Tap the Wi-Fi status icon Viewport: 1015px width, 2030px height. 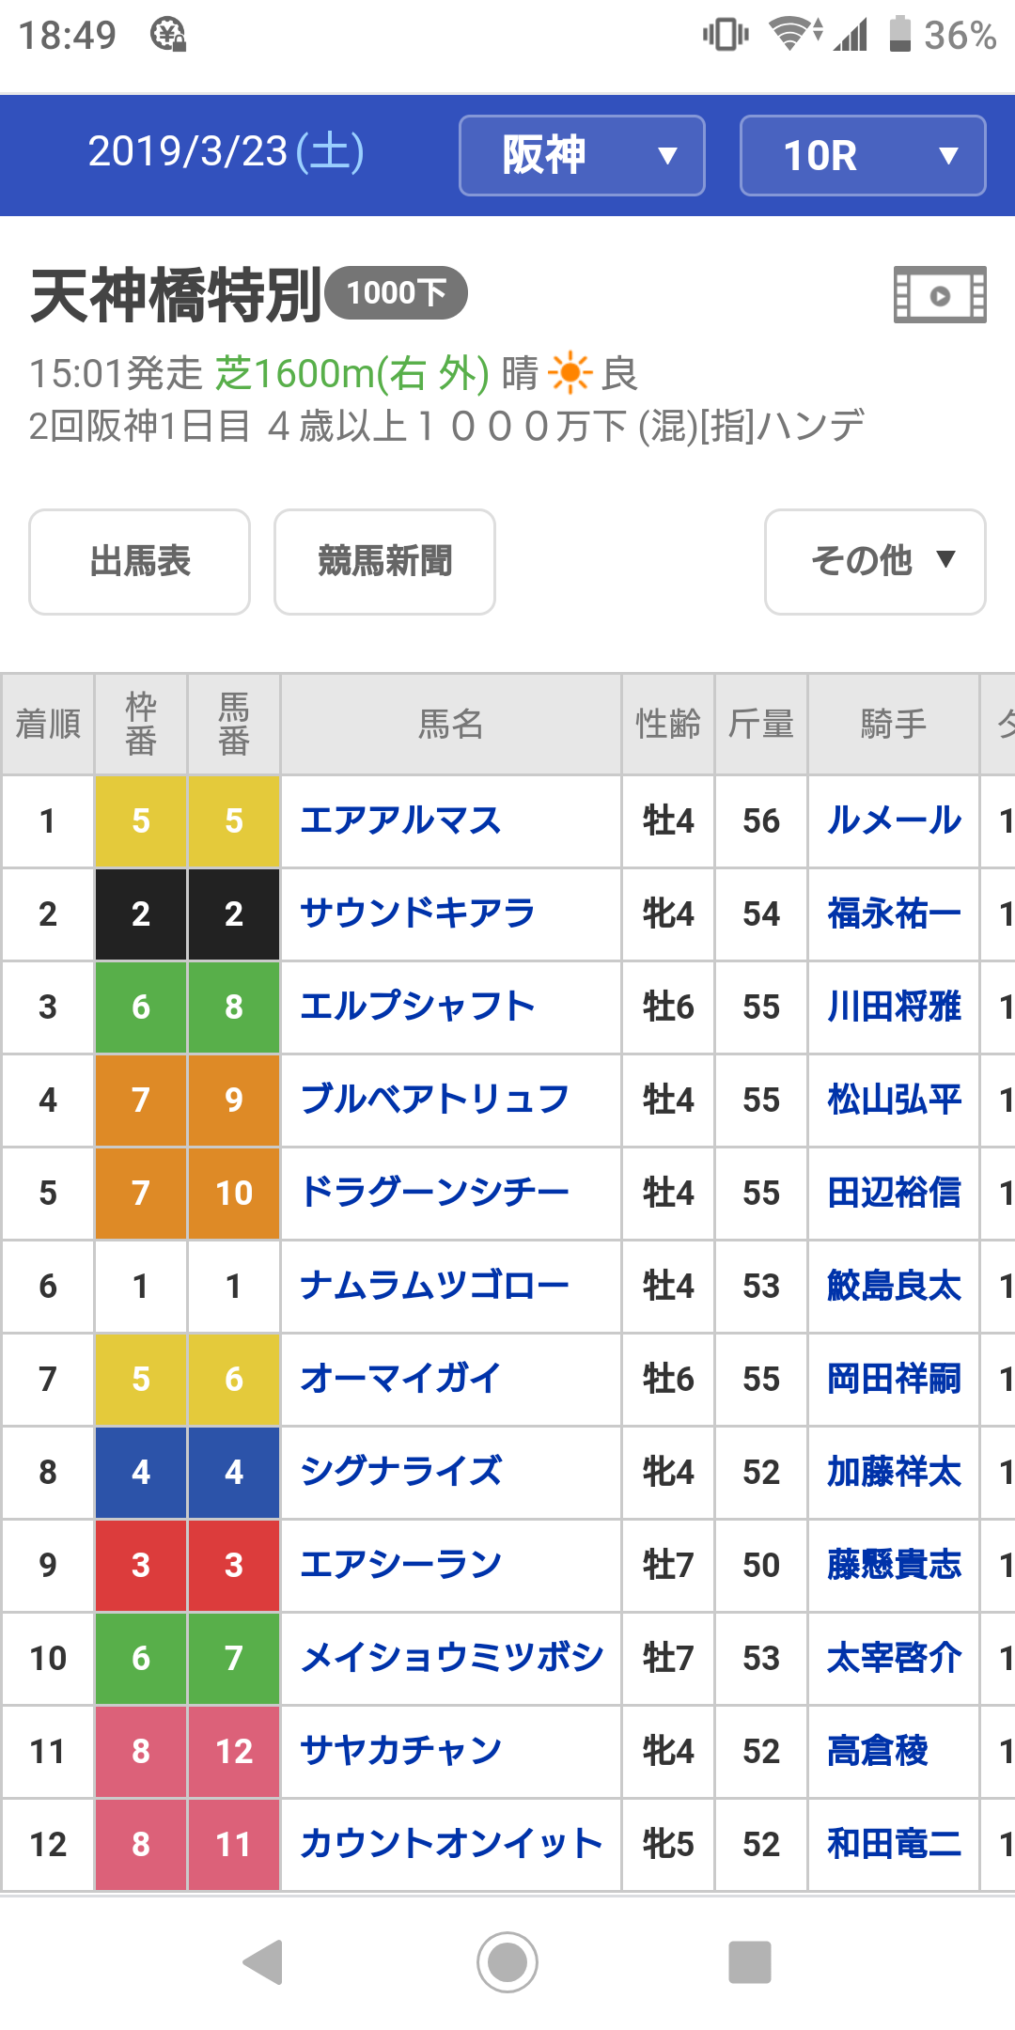(x=795, y=34)
